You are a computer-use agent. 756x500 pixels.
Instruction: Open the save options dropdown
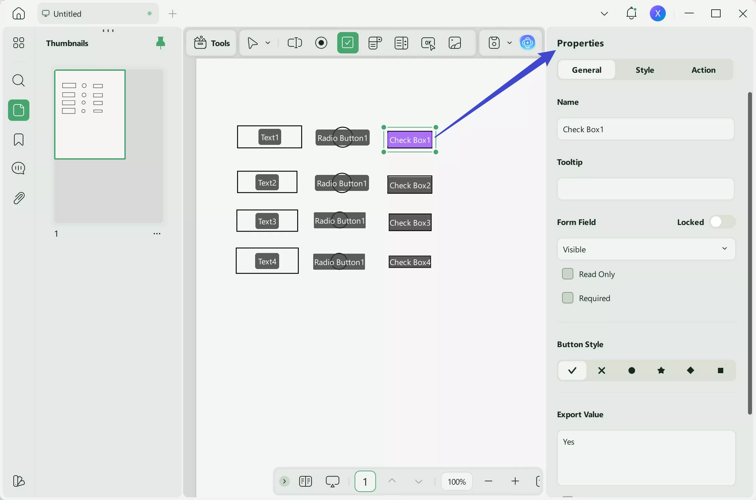pos(509,43)
